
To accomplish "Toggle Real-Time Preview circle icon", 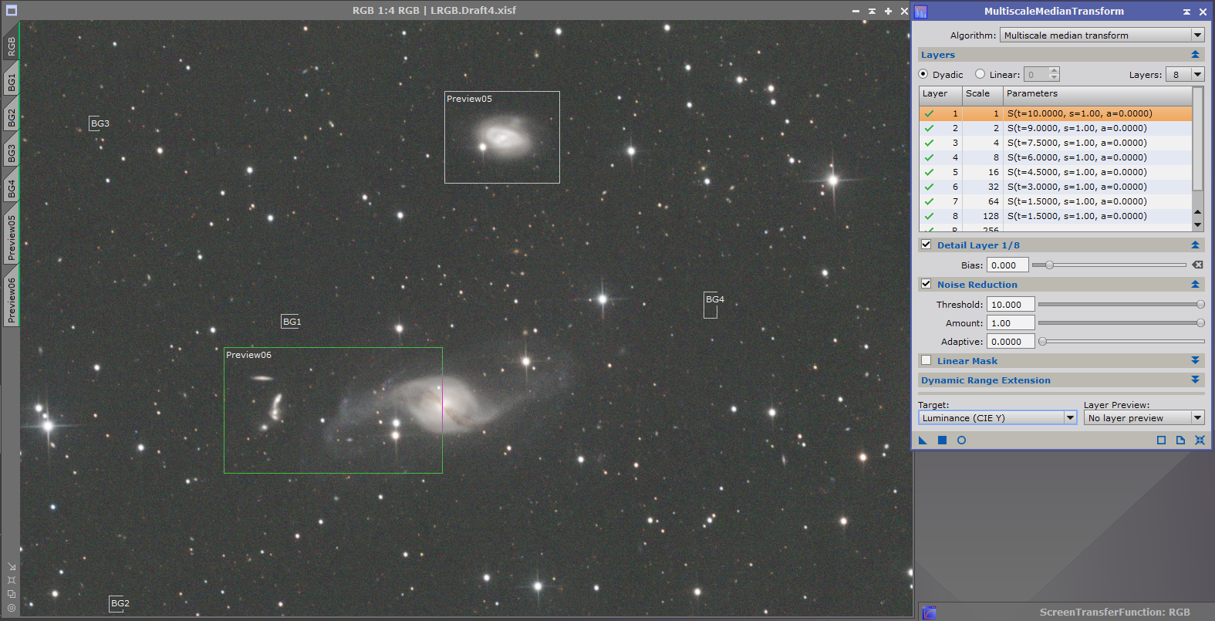I will (961, 440).
